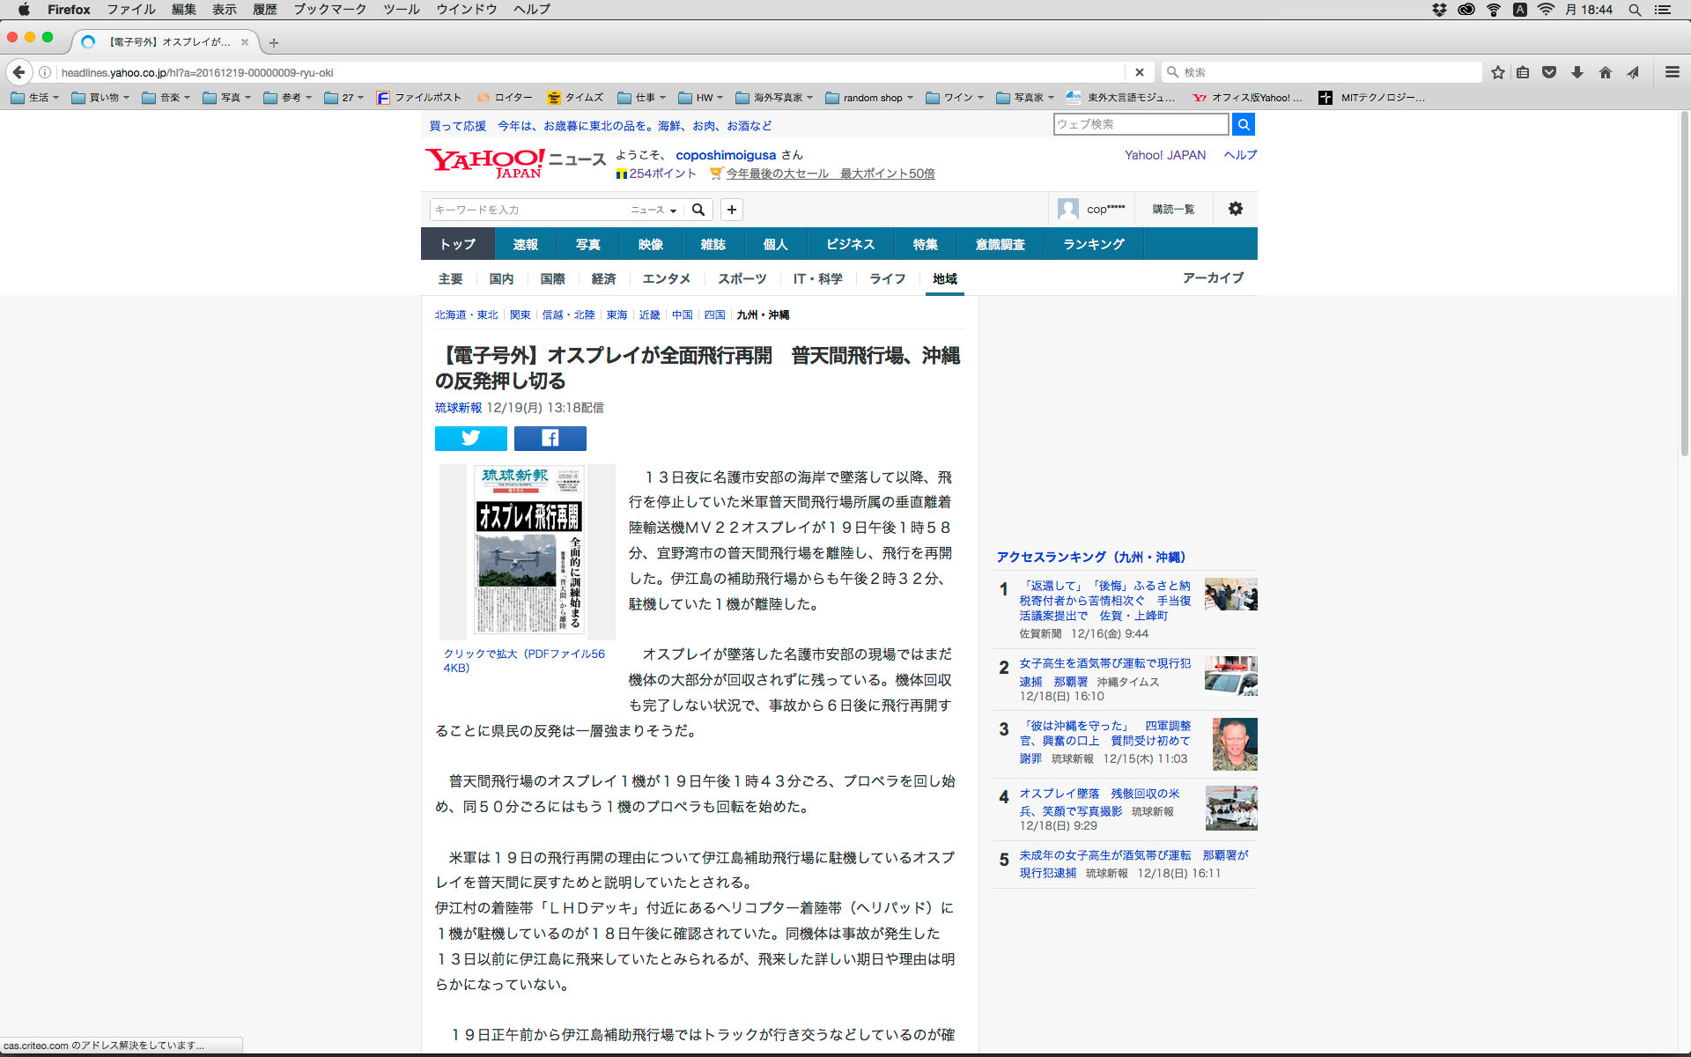Viewport: 1691px width, 1057px height.
Task: Switch to the ランキング navigation tab
Action: (x=1093, y=244)
